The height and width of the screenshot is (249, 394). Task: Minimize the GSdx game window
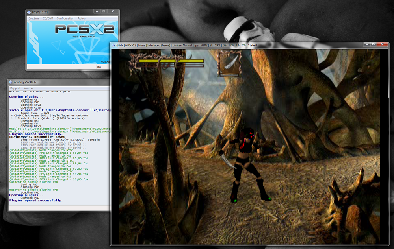click(x=367, y=44)
